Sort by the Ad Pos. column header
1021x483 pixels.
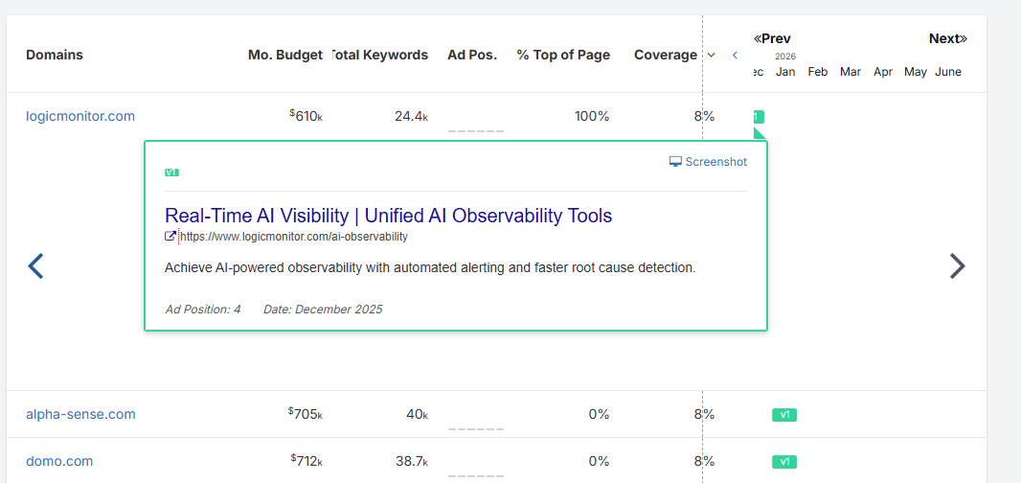(x=472, y=55)
